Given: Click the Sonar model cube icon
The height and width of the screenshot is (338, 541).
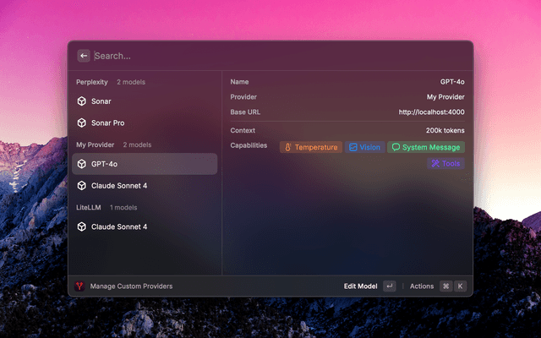Looking at the screenshot, I should [x=82, y=101].
